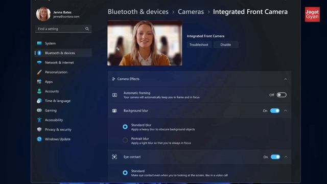Click the Automatic framing row label
This screenshot has height=184, width=327.
[137, 93]
